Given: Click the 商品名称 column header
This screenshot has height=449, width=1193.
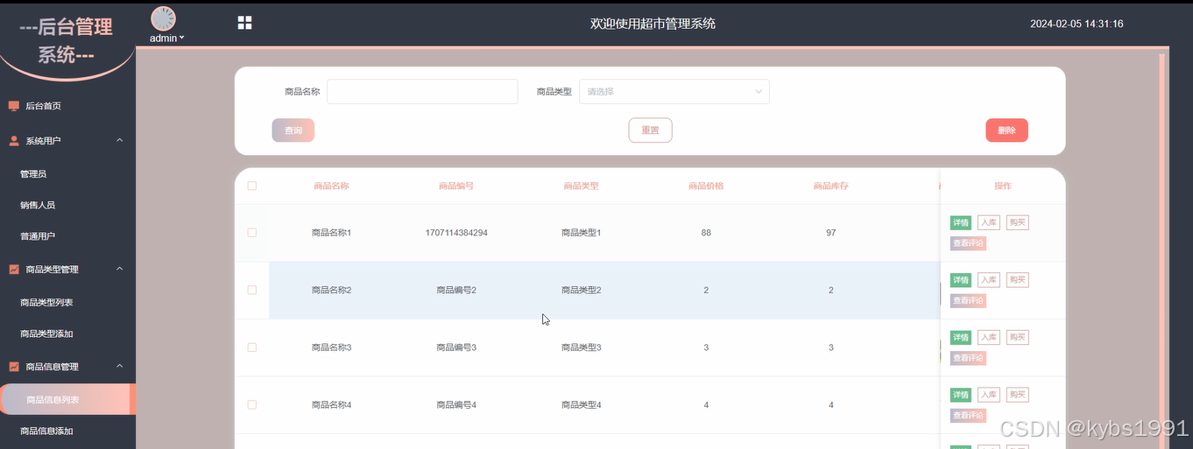Looking at the screenshot, I should coord(331,186).
